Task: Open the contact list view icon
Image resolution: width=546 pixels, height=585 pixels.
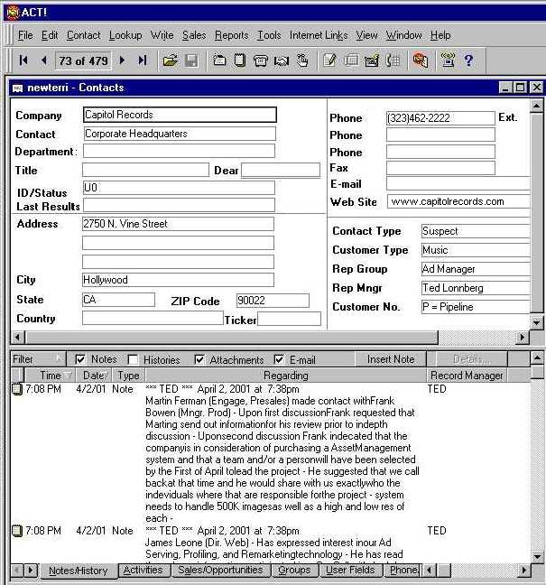Action: 351,60
